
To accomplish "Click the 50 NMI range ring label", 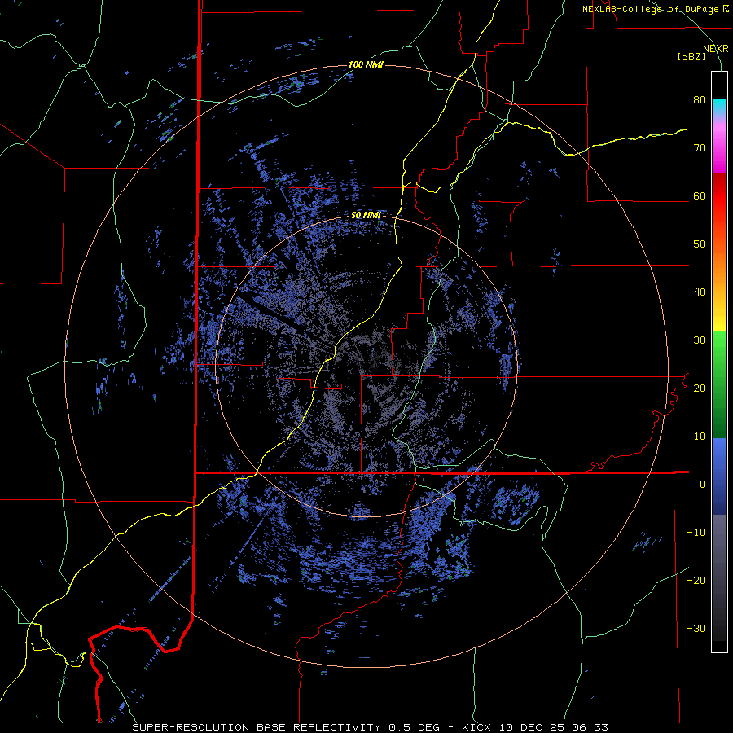I will click(x=366, y=216).
